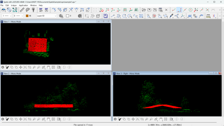This screenshot has height=126, width=224.
Task: Open View 1 snap settings gear dropdown
Action: 59,67
